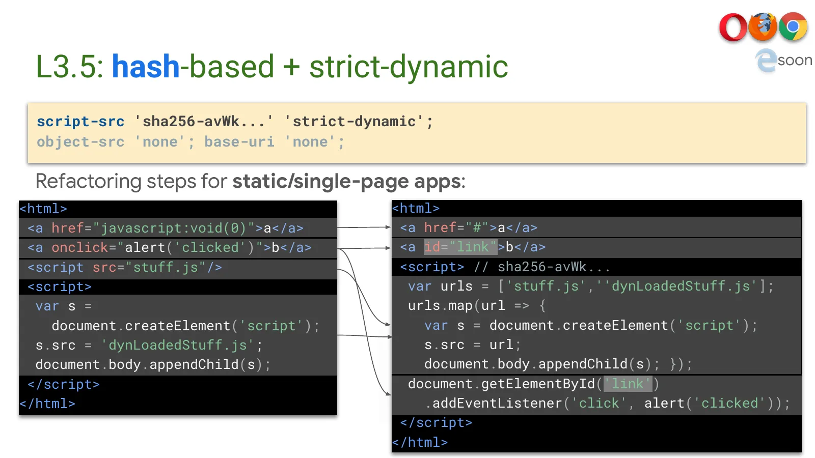815x458 pixels.
Task: Click the 'var urls =' array line
Action: 591,286
